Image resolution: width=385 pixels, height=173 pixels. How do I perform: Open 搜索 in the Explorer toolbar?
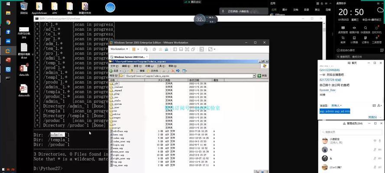click(140, 71)
